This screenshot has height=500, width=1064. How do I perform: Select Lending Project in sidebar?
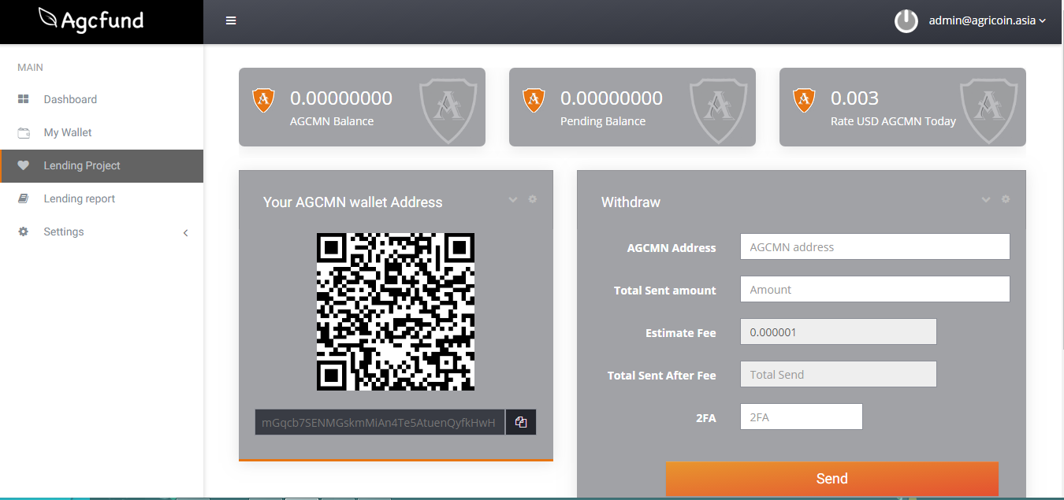point(102,165)
